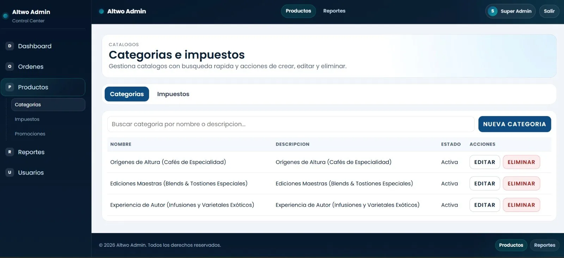The image size is (564, 258).
Task: Click the Productos footer link
Action: (511, 245)
